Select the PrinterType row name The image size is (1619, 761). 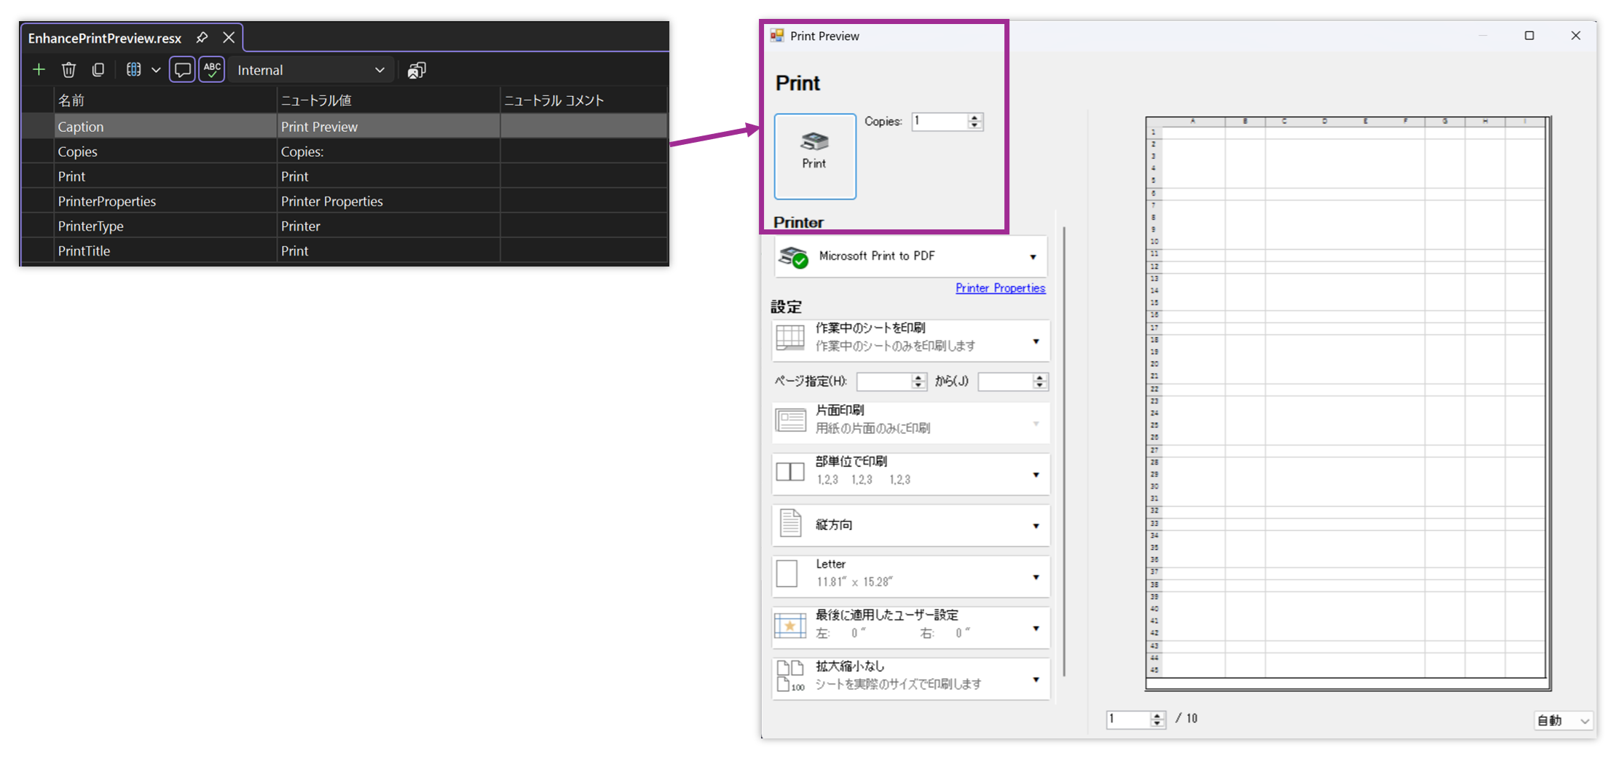click(165, 226)
